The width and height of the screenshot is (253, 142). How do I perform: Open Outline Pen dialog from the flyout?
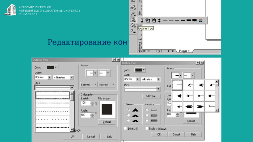(142, 20)
